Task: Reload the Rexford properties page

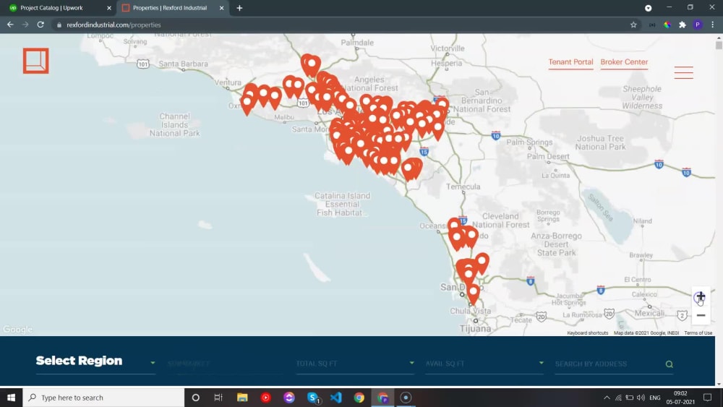Action: pos(40,25)
